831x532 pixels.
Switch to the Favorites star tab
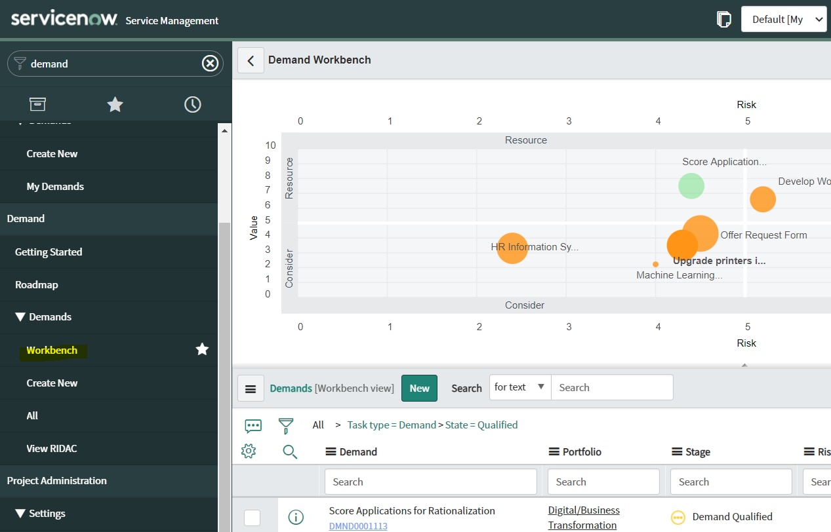point(115,104)
